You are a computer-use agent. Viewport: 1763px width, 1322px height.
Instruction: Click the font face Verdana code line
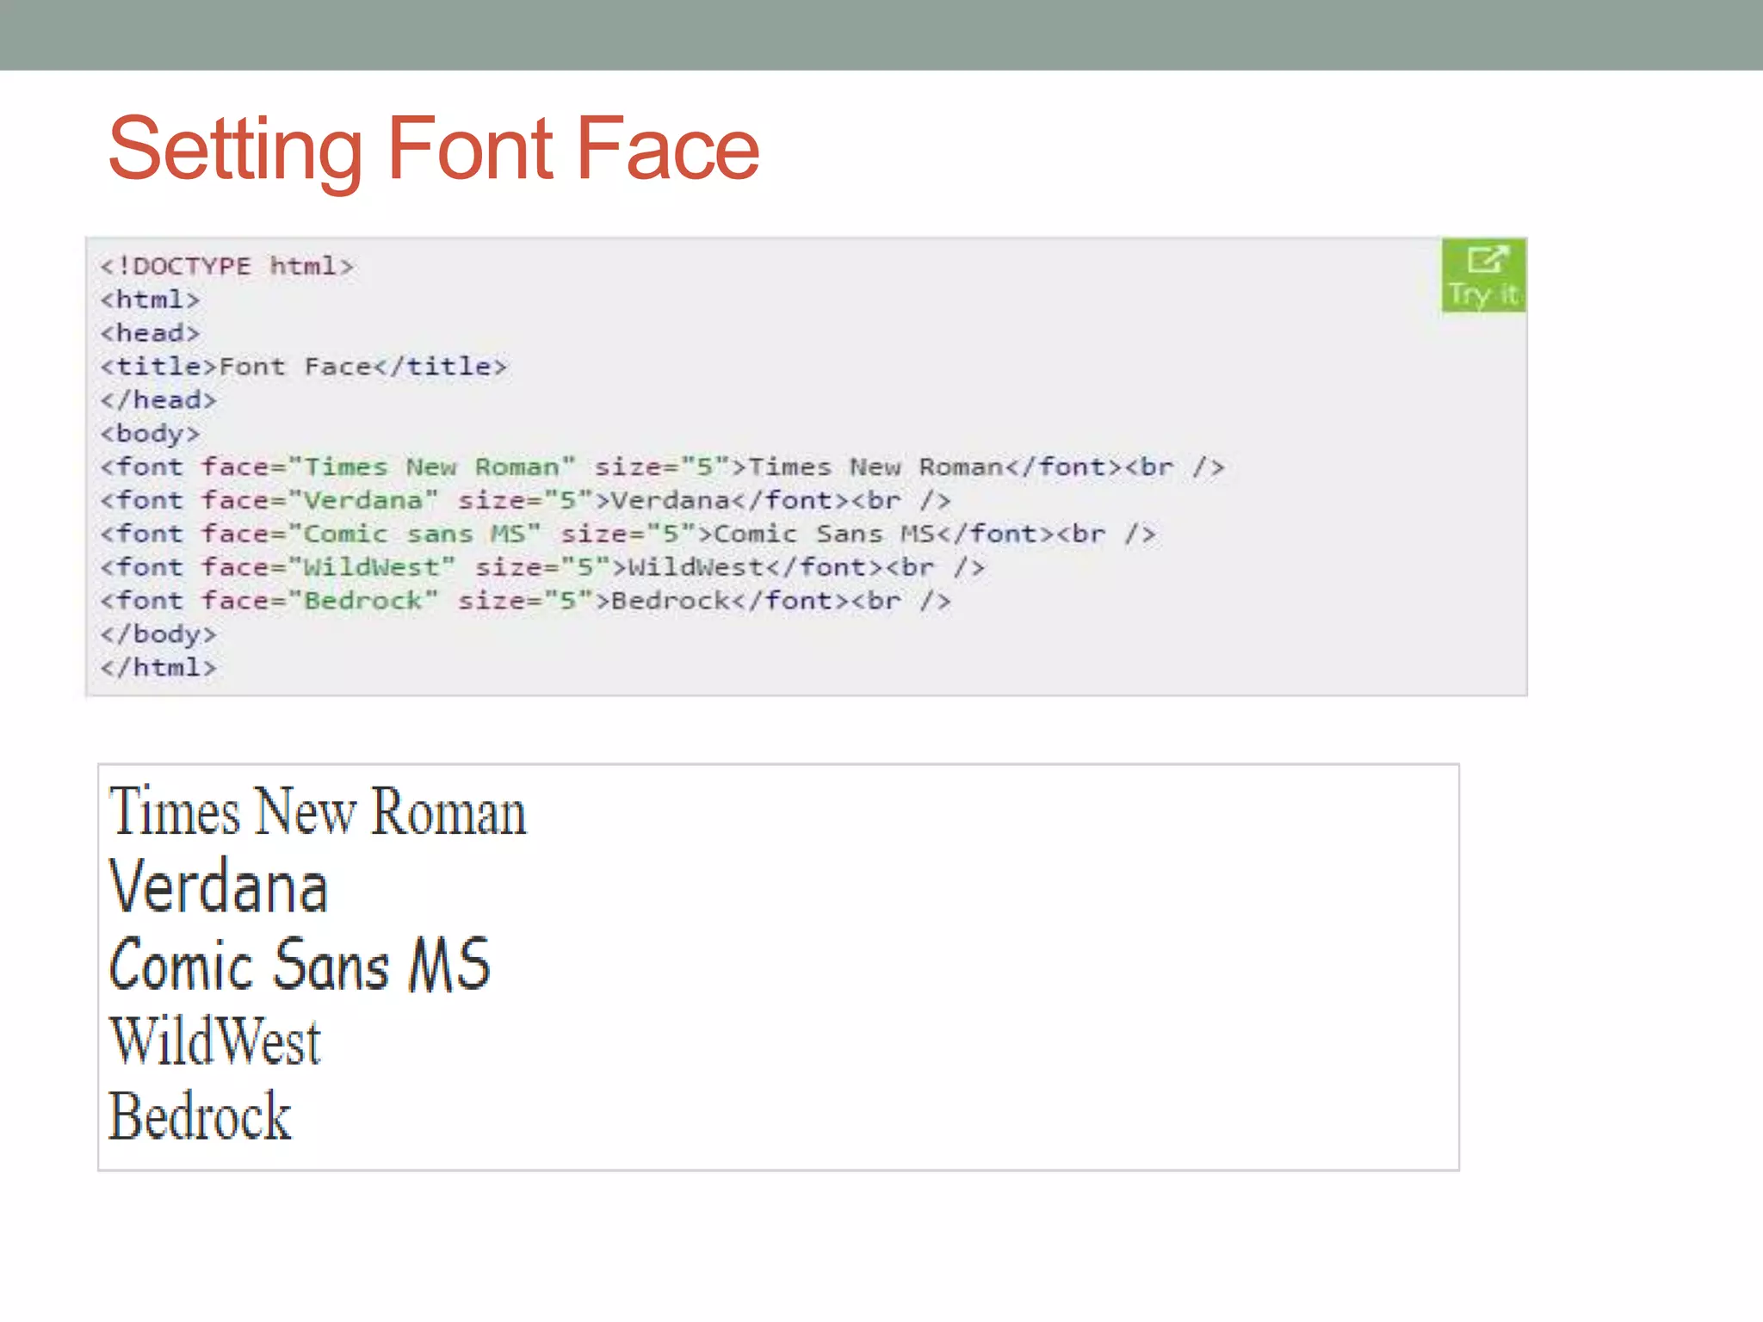526,501
